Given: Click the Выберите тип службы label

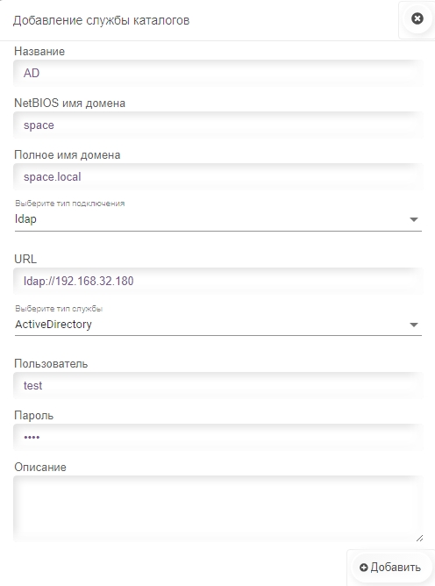Looking at the screenshot, I should click(59, 309).
